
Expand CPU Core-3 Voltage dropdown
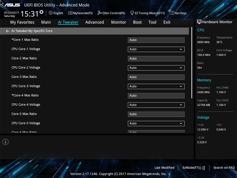tap(156, 86)
